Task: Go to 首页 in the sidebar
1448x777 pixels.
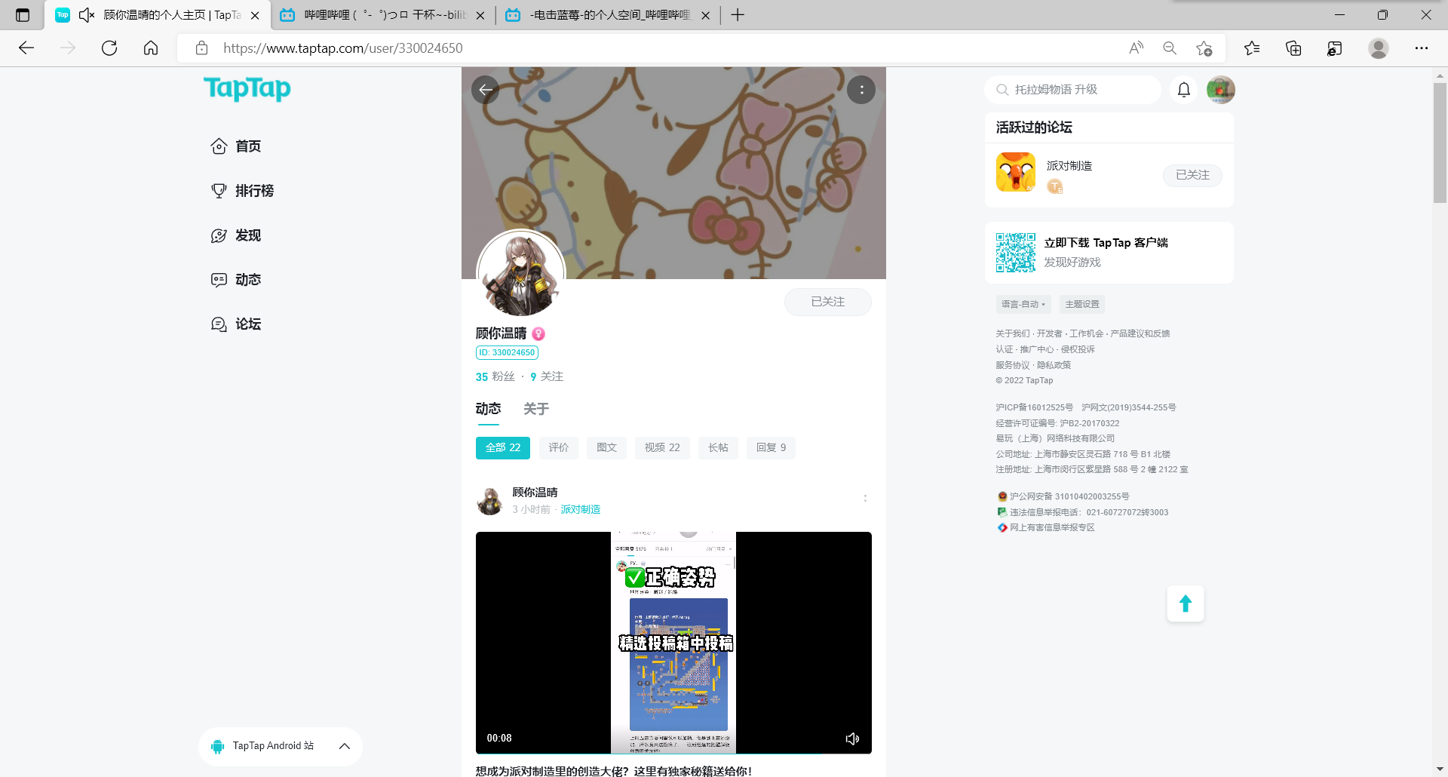Action: point(236,146)
